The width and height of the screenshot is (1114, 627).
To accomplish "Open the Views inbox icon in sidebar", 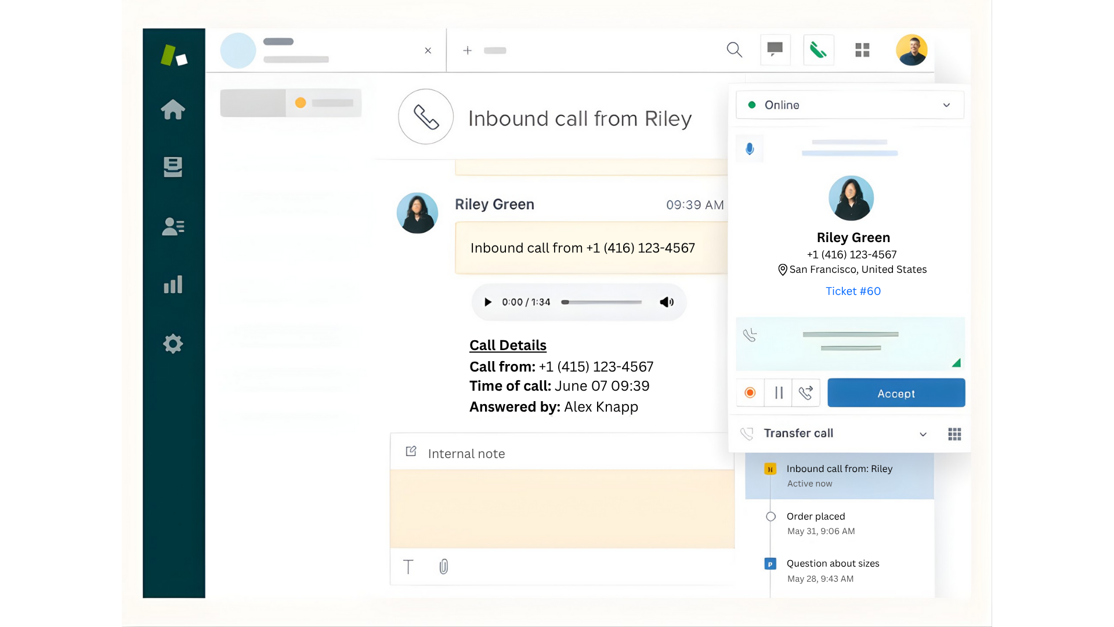I will coord(173,167).
